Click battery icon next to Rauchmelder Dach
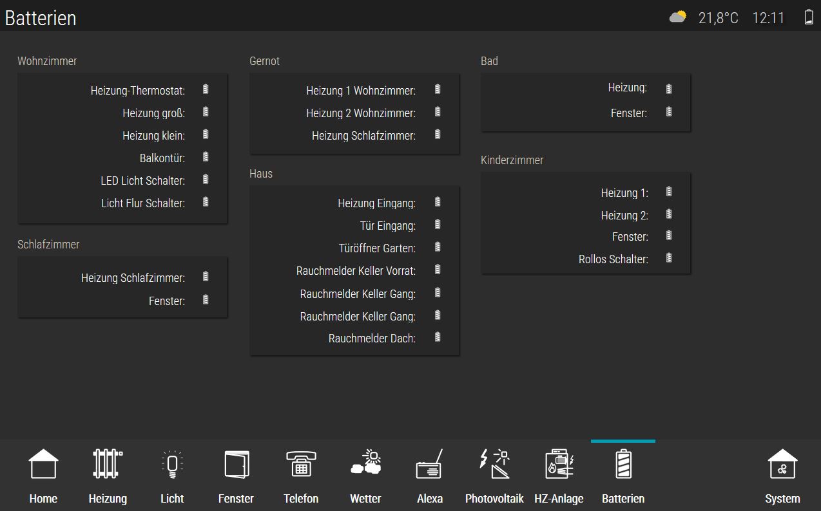The width and height of the screenshot is (821, 511). (x=438, y=337)
